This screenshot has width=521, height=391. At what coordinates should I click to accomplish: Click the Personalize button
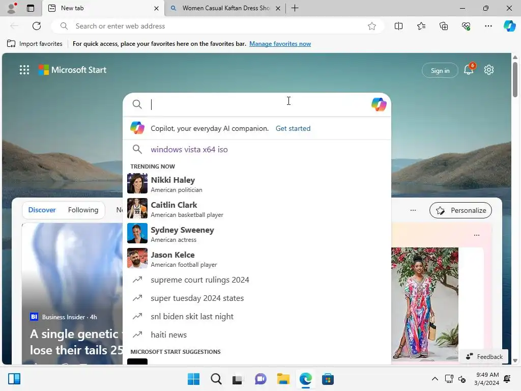click(x=460, y=210)
